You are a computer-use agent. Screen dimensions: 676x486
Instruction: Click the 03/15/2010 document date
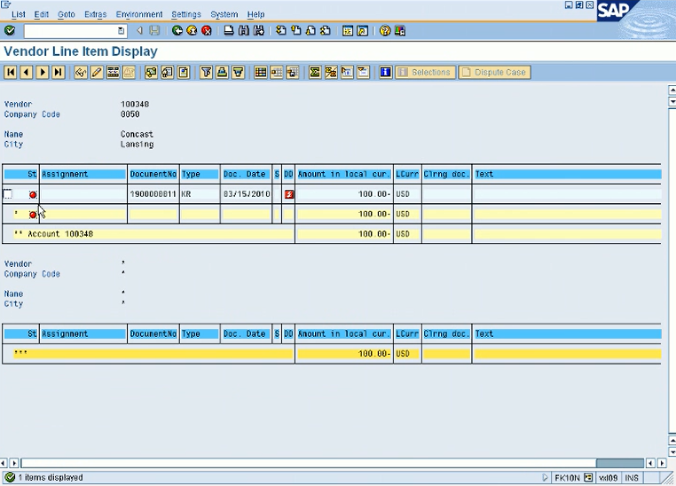pos(247,194)
